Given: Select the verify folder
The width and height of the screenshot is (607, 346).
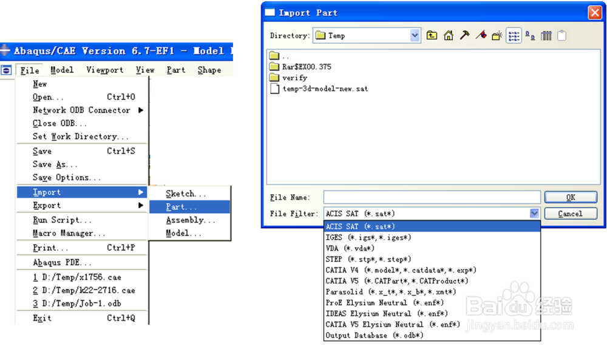Looking at the screenshot, I should [x=288, y=78].
